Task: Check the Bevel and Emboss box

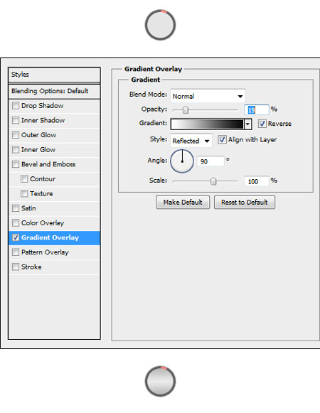Action: pyautogui.click(x=16, y=164)
